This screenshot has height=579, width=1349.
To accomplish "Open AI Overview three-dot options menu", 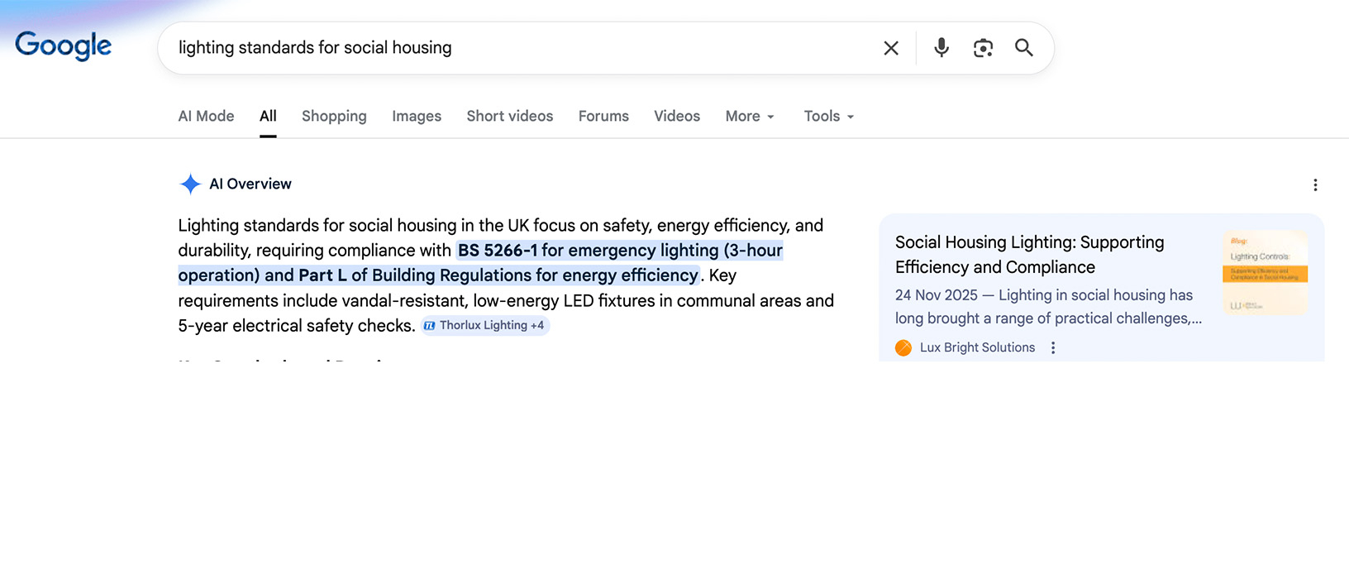I will point(1315,185).
